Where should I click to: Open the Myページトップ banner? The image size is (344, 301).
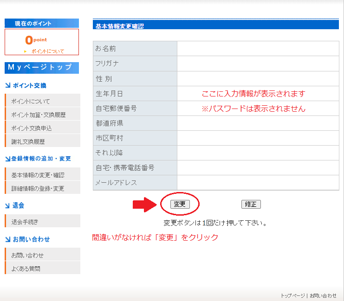click(x=42, y=68)
